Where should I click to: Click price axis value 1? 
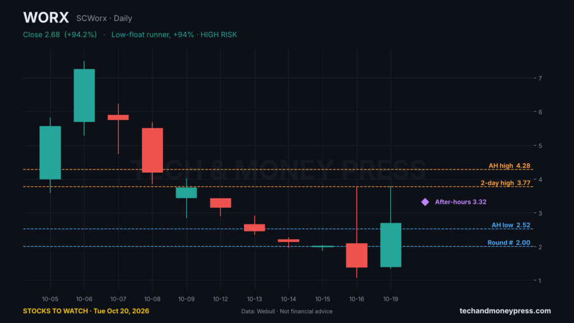tap(540, 280)
